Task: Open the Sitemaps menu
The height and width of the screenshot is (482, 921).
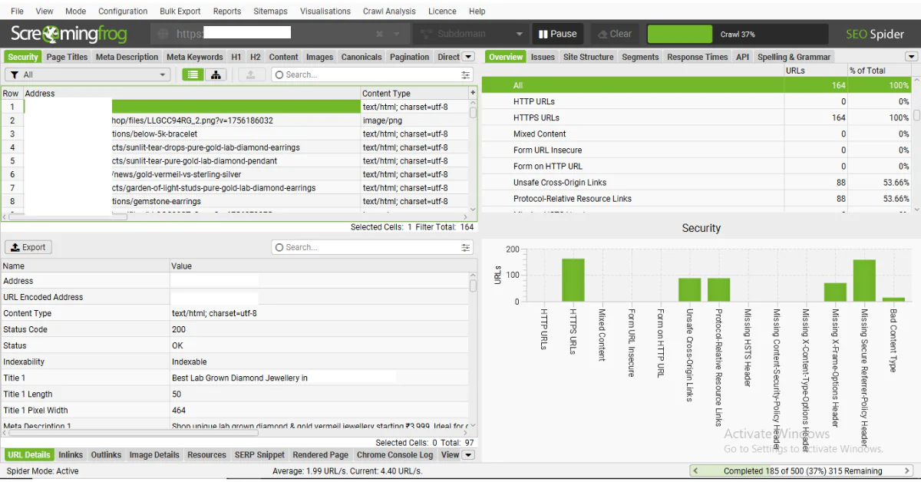Action: point(270,12)
